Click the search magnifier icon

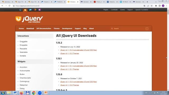[x=112, y=28]
